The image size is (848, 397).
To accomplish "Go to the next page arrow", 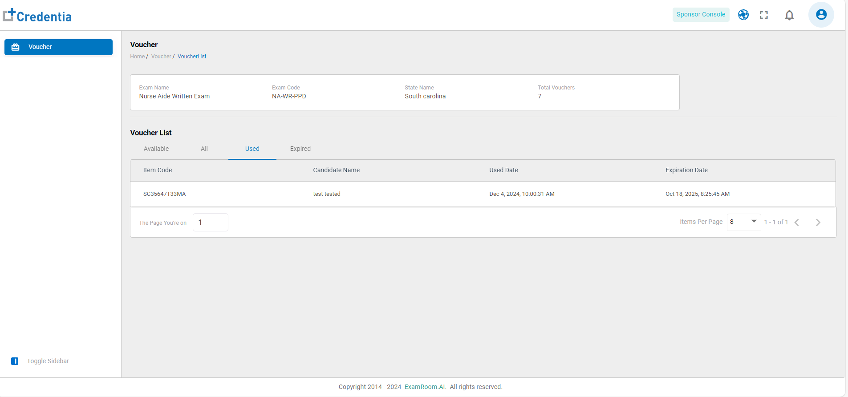I will point(818,223).
